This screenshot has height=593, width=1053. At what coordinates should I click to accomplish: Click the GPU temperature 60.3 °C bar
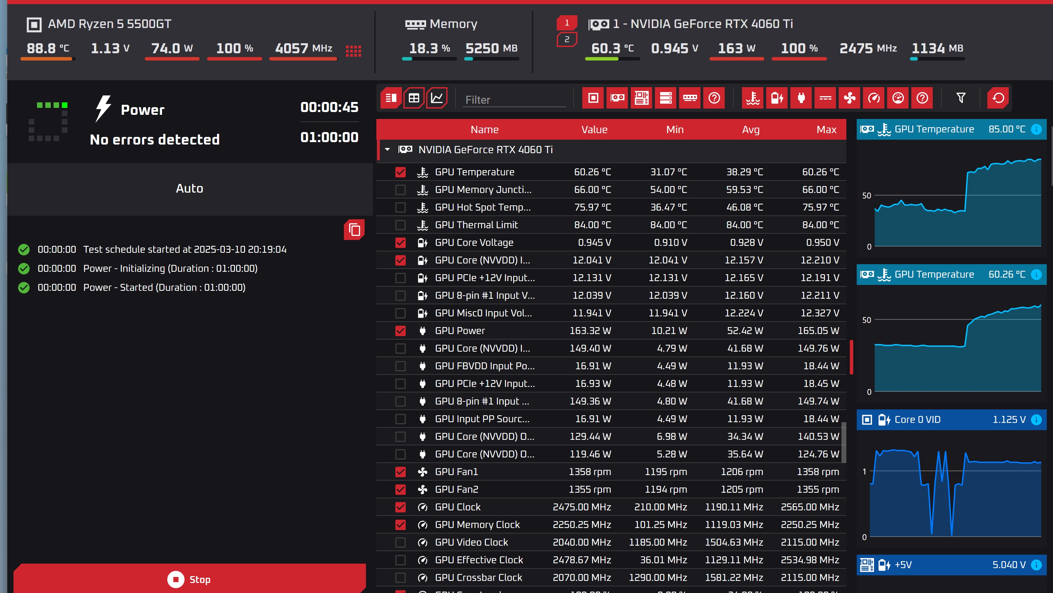tap(612, 59)
